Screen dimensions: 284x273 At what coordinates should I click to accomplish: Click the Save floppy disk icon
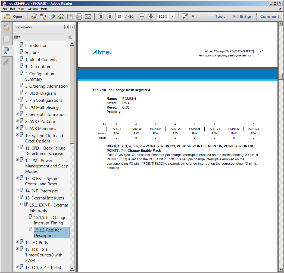(x=70, y=17)
